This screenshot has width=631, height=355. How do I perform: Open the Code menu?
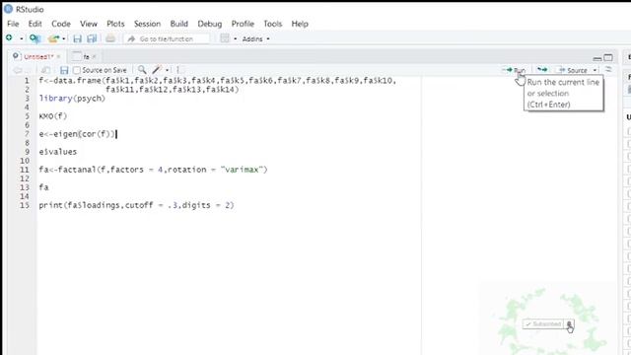coord(61,24)
